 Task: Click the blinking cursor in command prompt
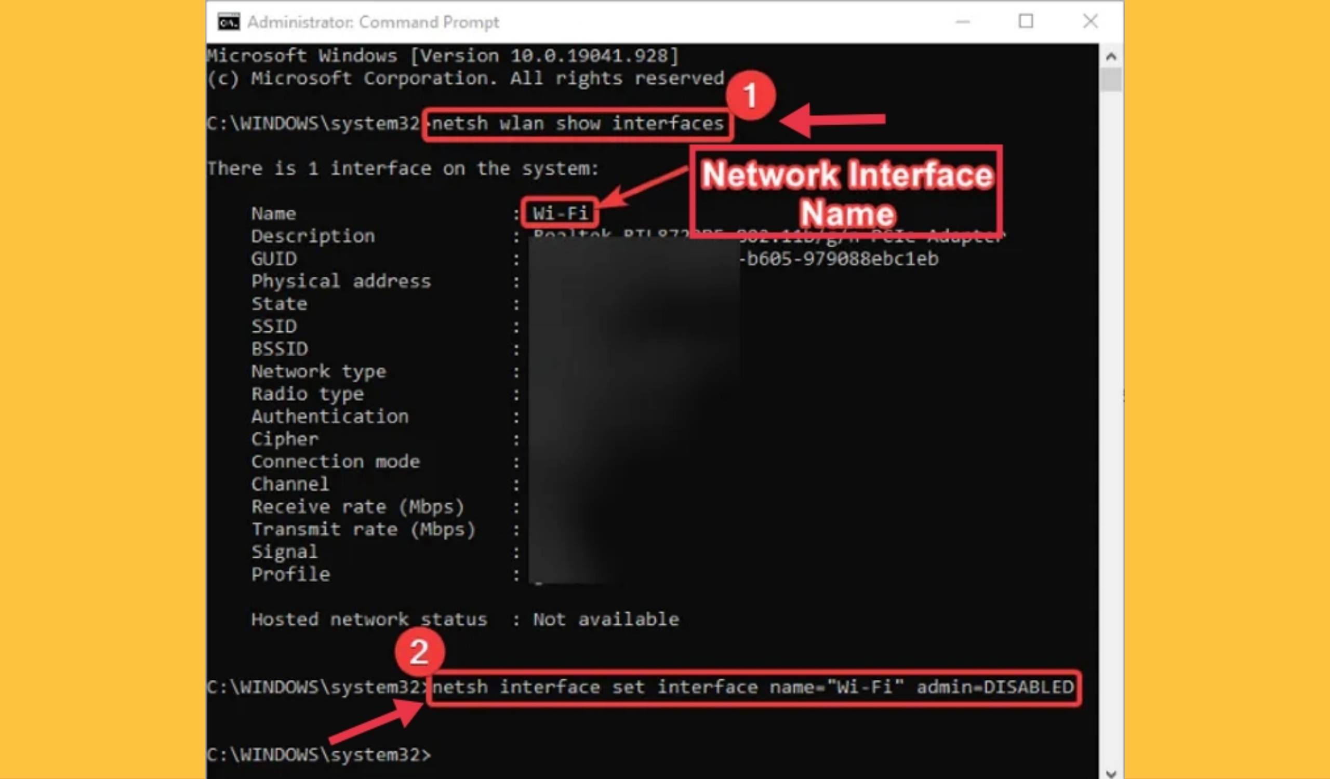[434, 755]
